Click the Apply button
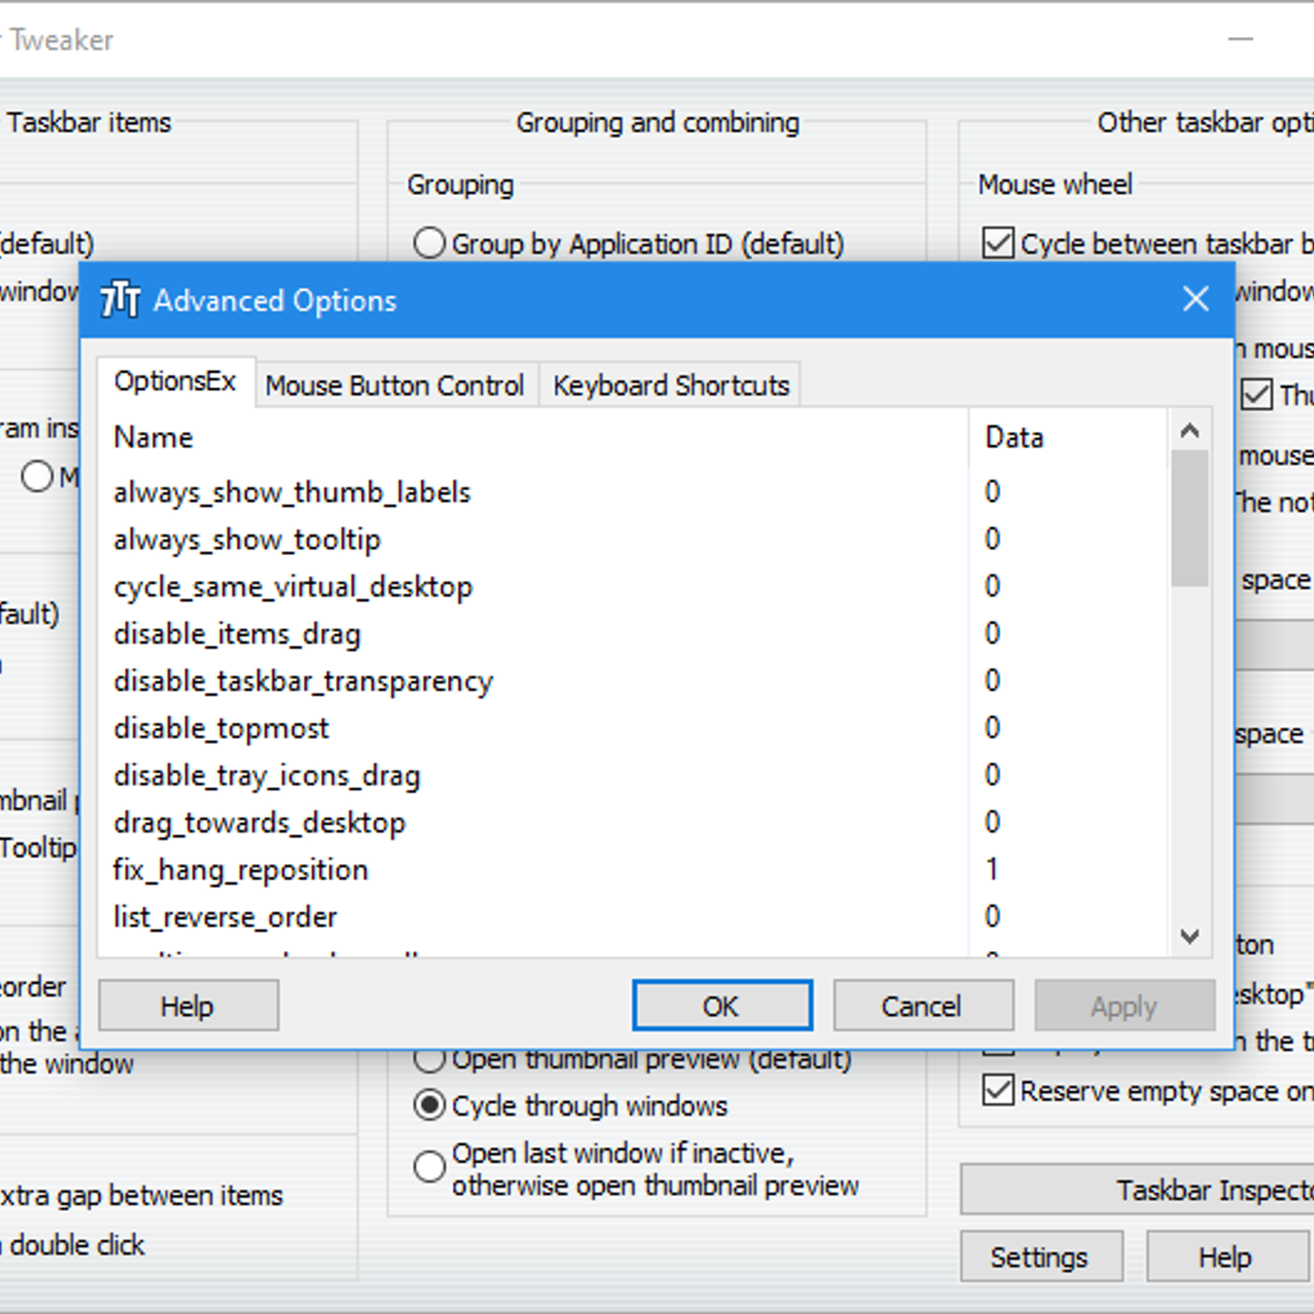 (x=1123, y=1005)
